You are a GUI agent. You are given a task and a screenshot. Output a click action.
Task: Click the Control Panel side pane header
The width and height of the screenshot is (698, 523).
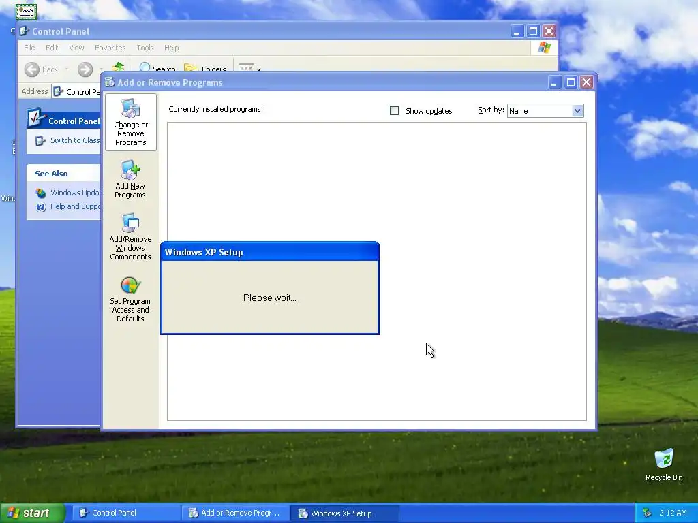point(63,121)
